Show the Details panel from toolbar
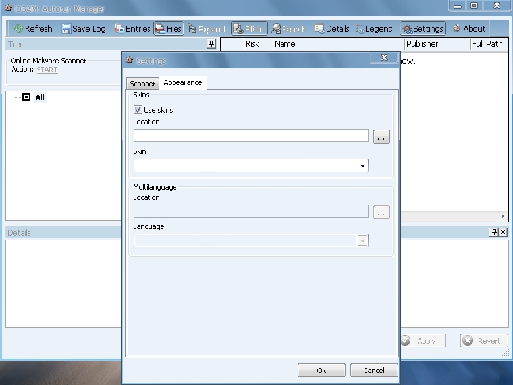The height and width of the screenshot is (385, 513). tap(332, 29)
